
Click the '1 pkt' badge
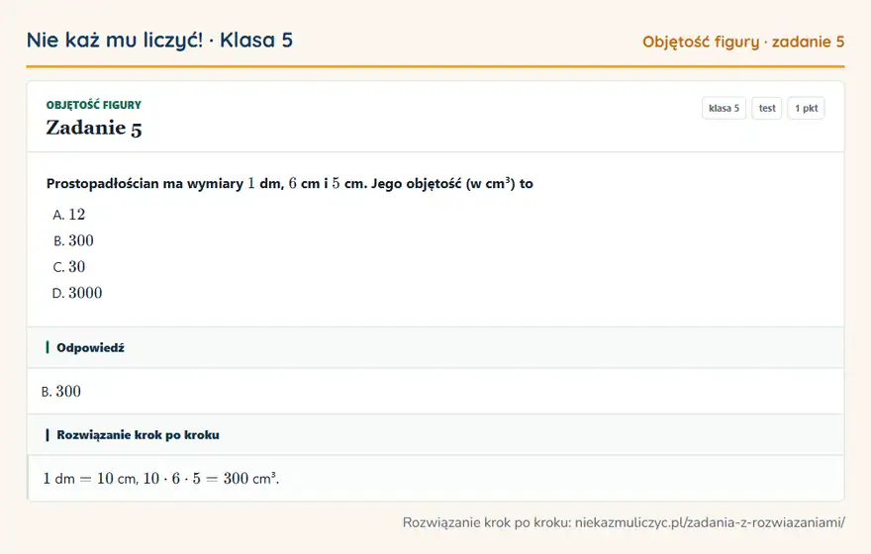point(806,108)
